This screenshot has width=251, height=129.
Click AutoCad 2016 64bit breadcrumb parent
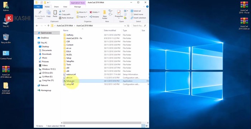65,26
